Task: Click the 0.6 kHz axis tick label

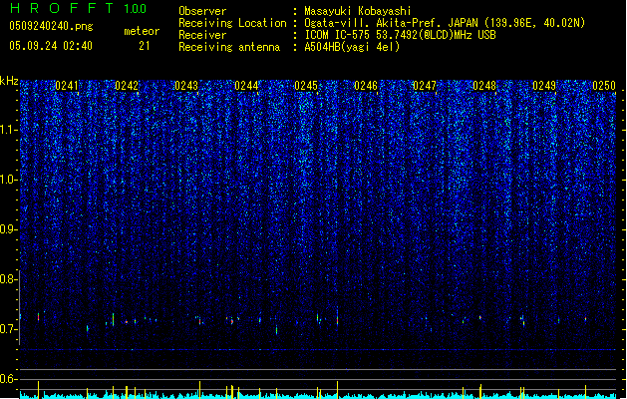Action: pos(8,379)
